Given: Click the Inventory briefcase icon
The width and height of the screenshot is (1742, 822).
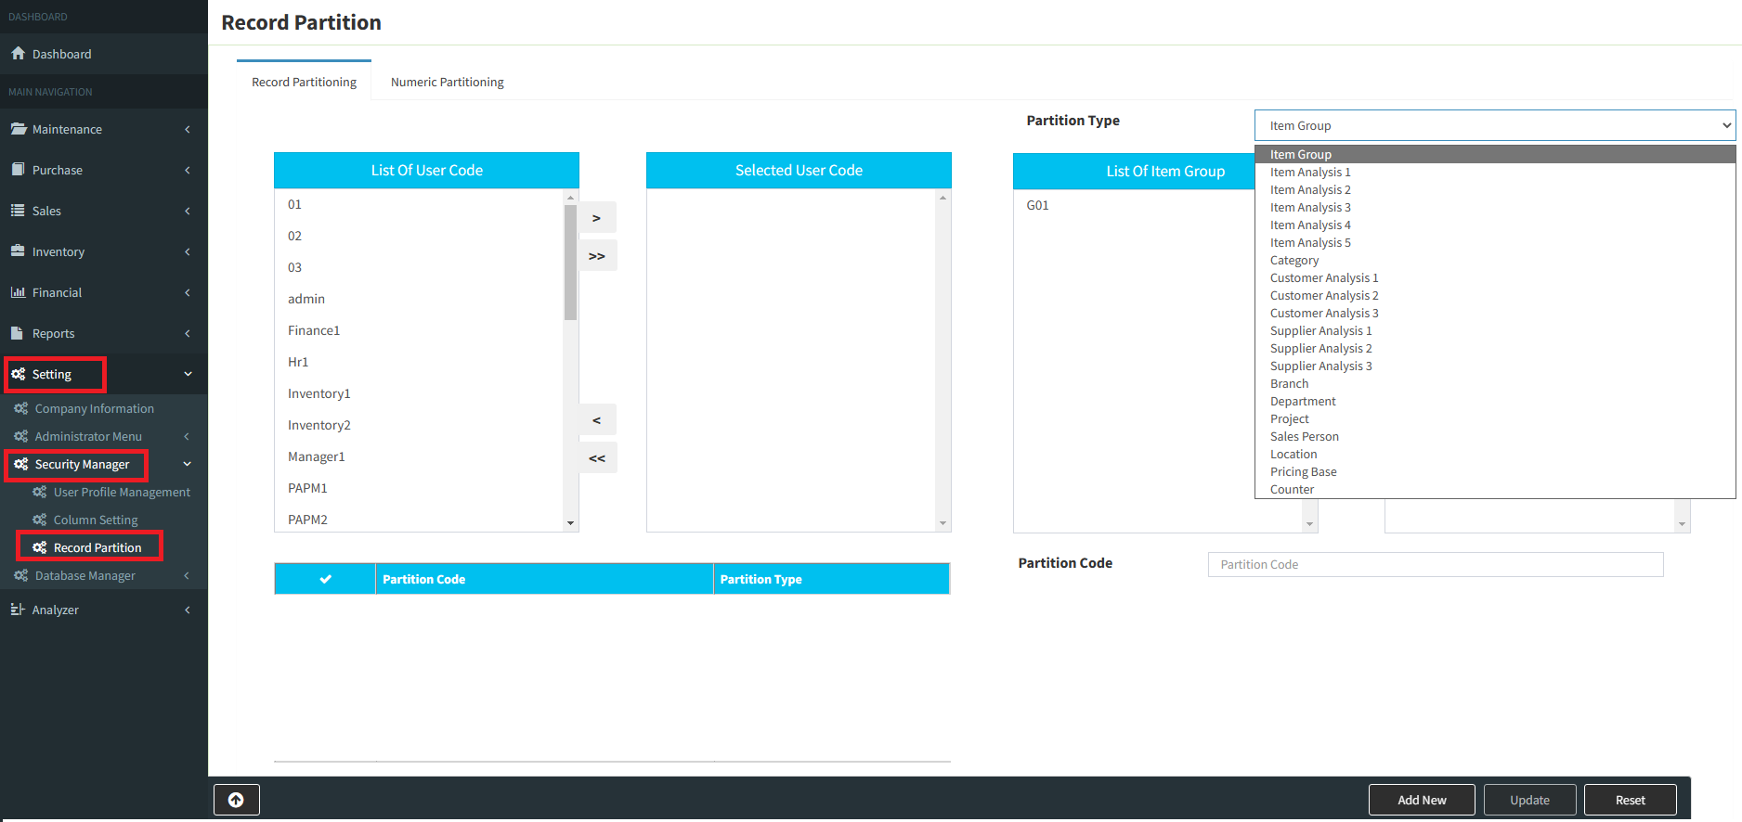Looking at the screenshot, I should [x=18, y=251].
